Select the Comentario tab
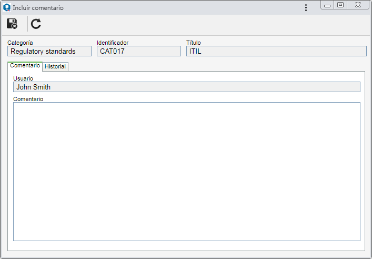Image resolution: width=372 pixels, height=259 pixels. (x=25, y=66)
